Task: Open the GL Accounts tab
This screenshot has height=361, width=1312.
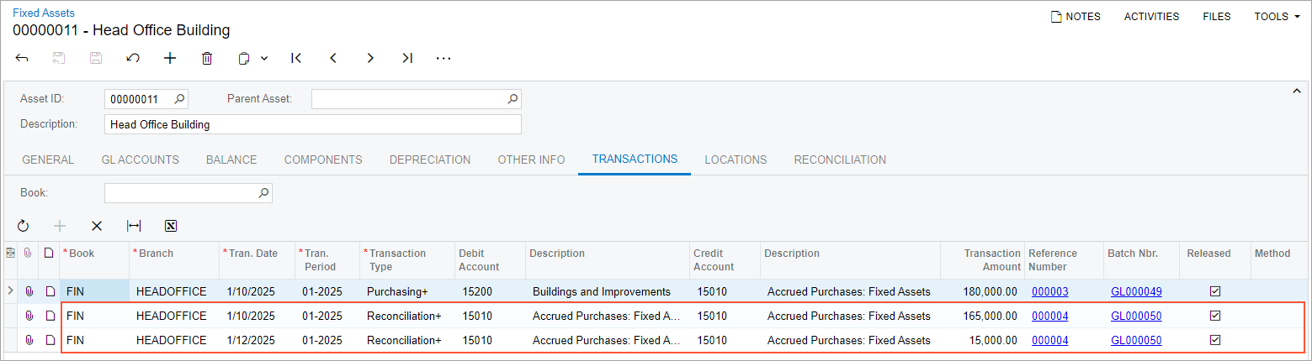Action: pyautogui.click(x=140, y=160)
